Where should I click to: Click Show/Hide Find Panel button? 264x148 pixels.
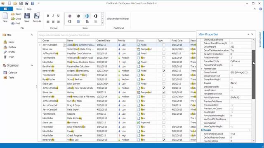(x=118, y=19)
